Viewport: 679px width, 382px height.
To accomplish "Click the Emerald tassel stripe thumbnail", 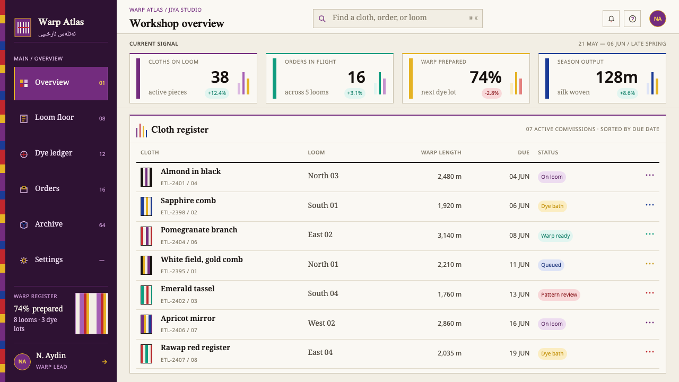I will click(x=146, y=295).
